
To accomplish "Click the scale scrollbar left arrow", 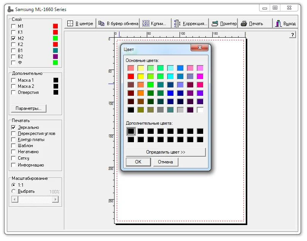I will point(15,200).
